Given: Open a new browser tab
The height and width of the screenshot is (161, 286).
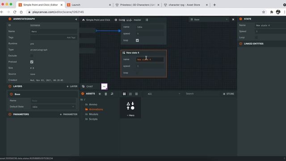Looking at the screenshot, I should [214, 5].
